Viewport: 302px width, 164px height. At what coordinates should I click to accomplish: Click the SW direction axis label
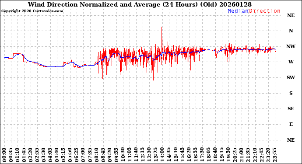pos(291,77)
